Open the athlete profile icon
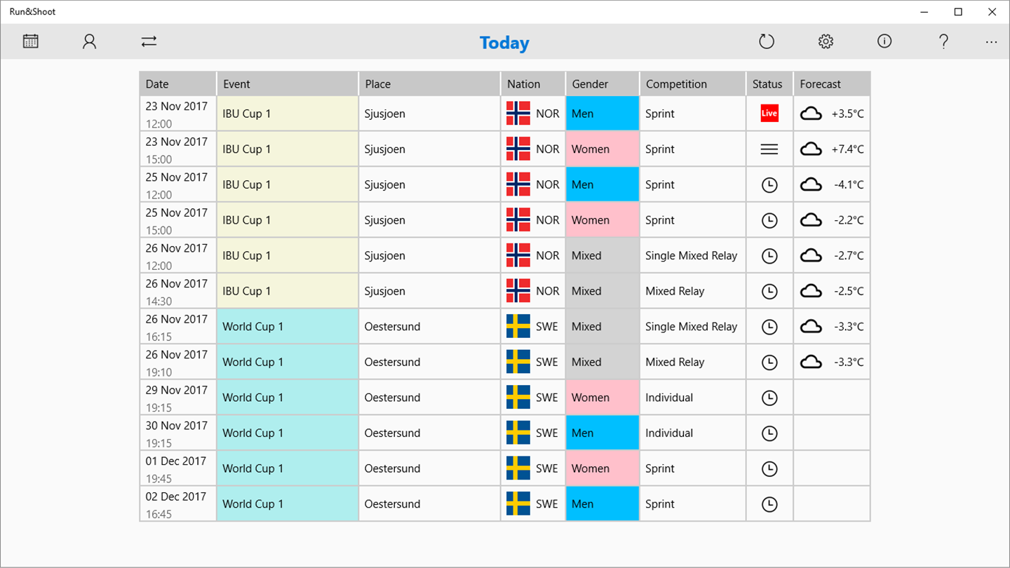 pos(89,41)
